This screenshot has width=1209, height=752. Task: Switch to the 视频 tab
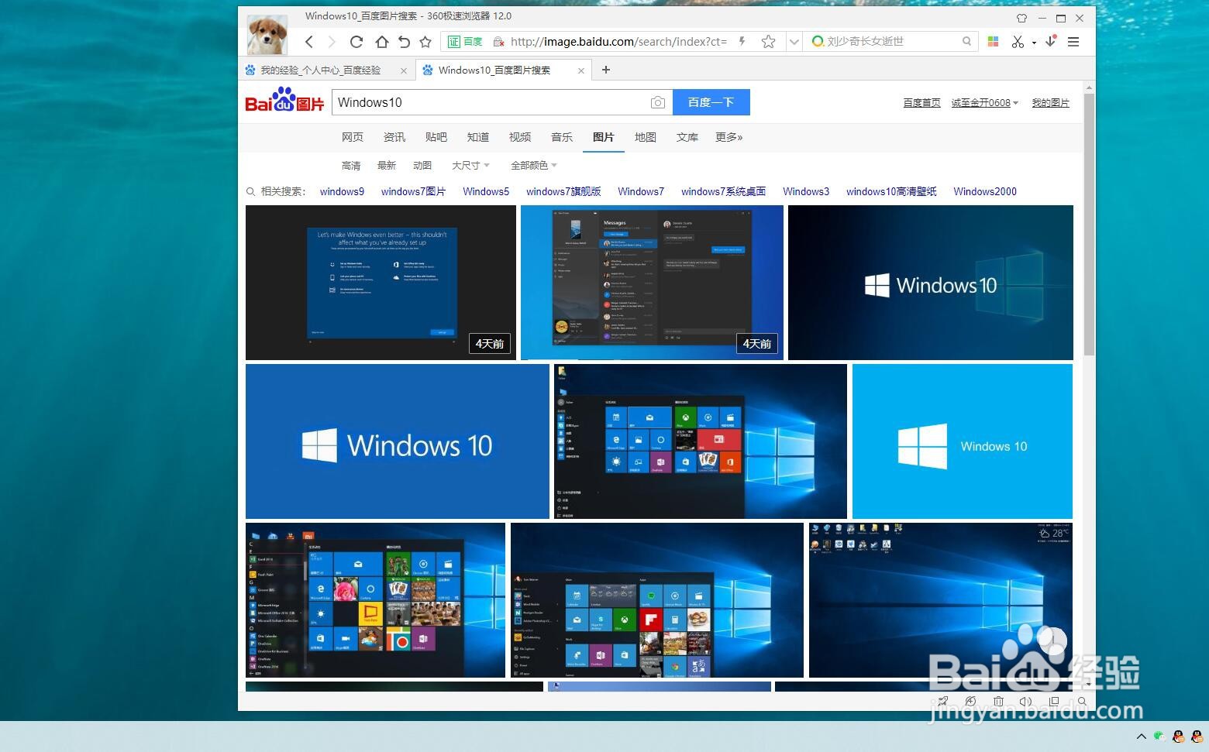coord(520,137)
